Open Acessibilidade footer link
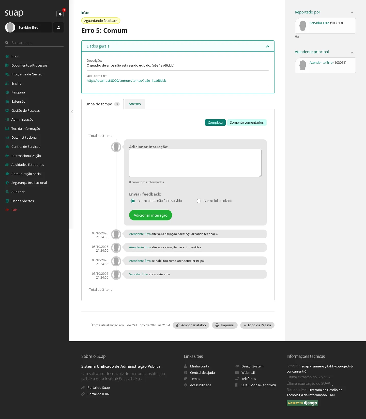The width and height of the screenshot is (366, 419). 201,385
